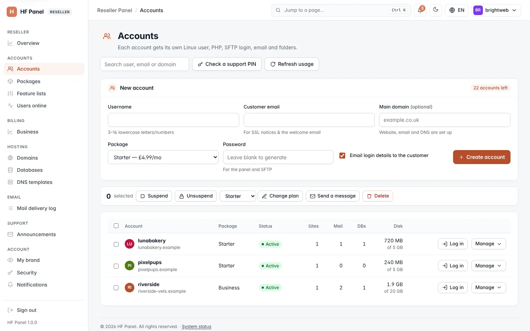530x331 pixels.
Task: Click the Delete bulk action
Action: click(378, 196)
